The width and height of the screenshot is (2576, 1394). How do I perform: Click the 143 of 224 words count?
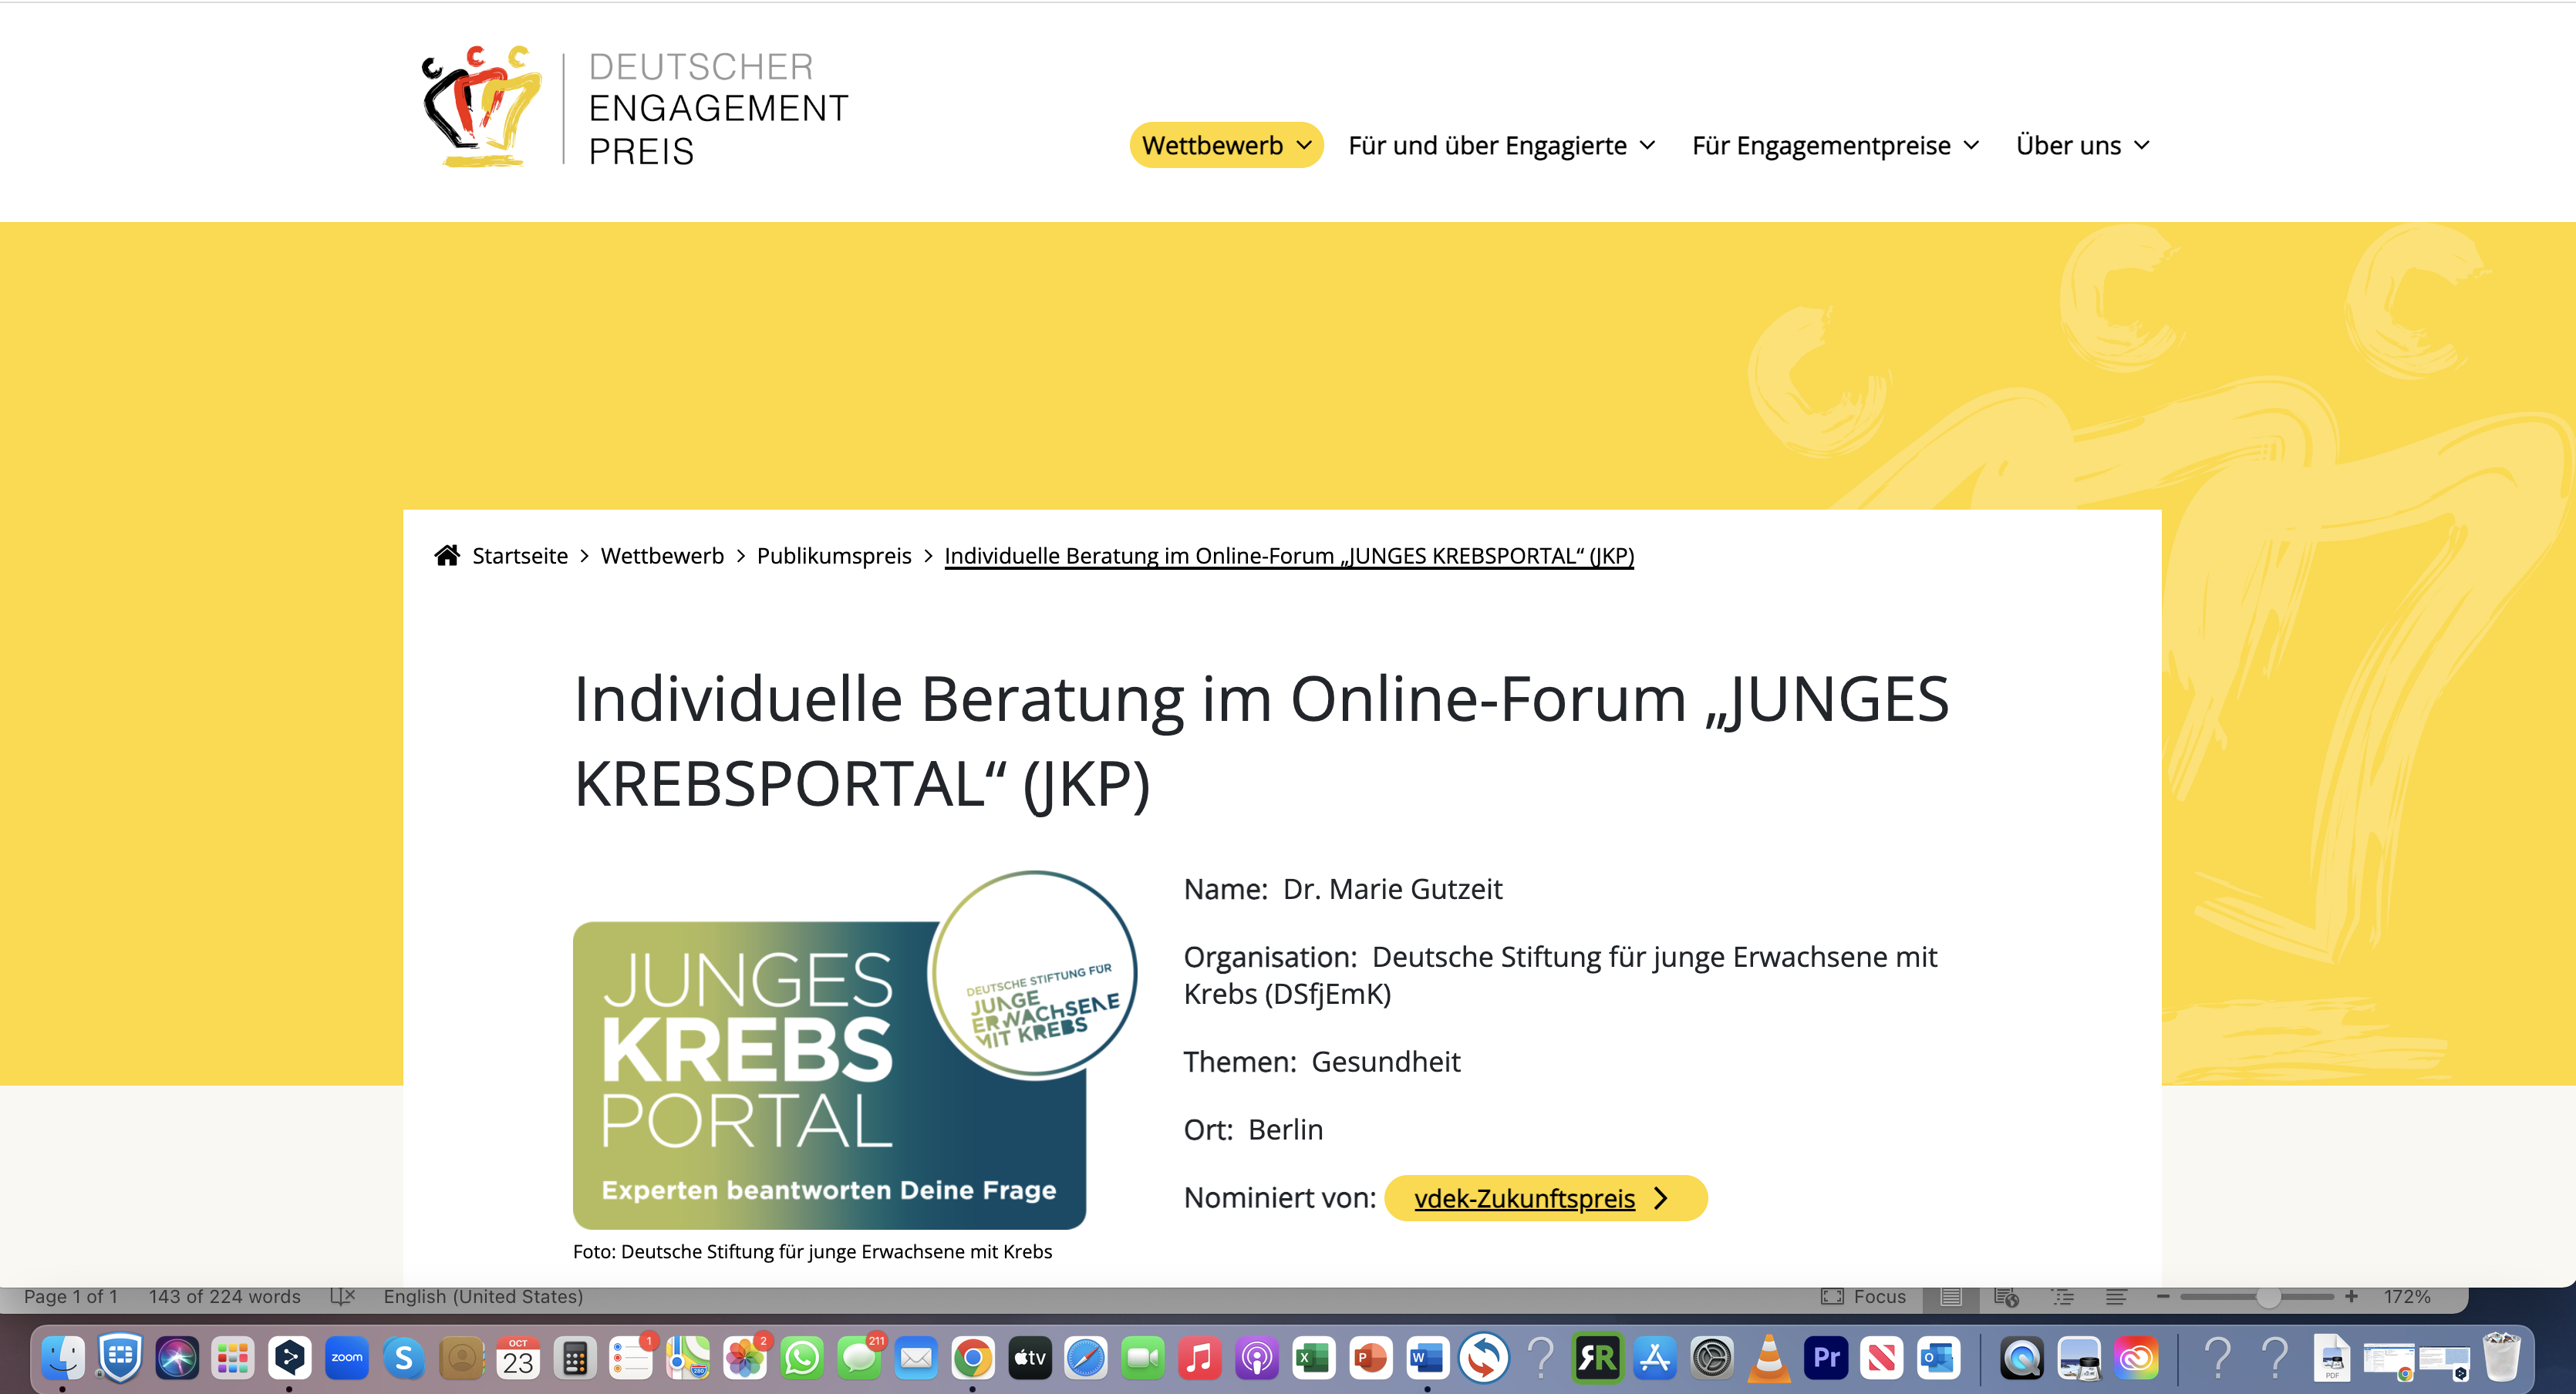[x=224, y=1296]
